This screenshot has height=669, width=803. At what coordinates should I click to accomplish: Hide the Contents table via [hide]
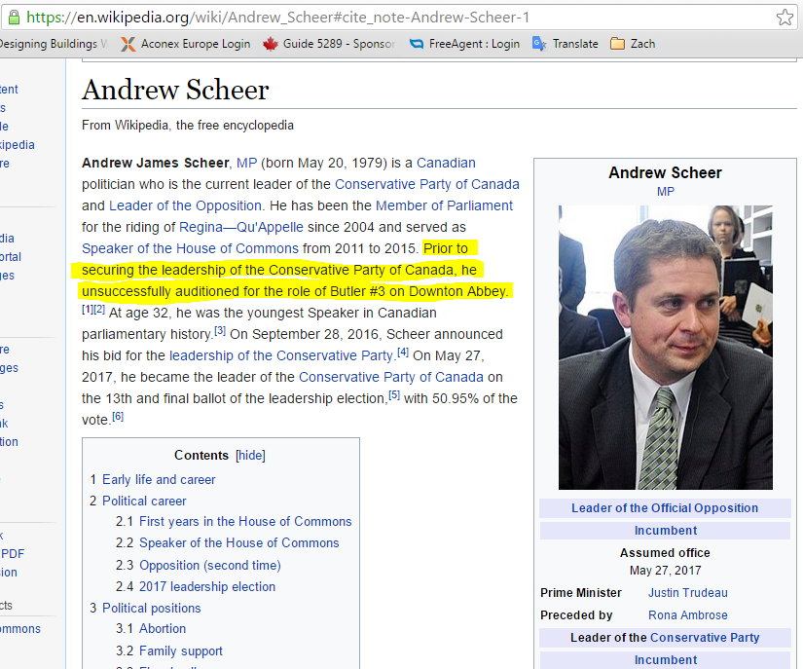click(x=250, y=456)
